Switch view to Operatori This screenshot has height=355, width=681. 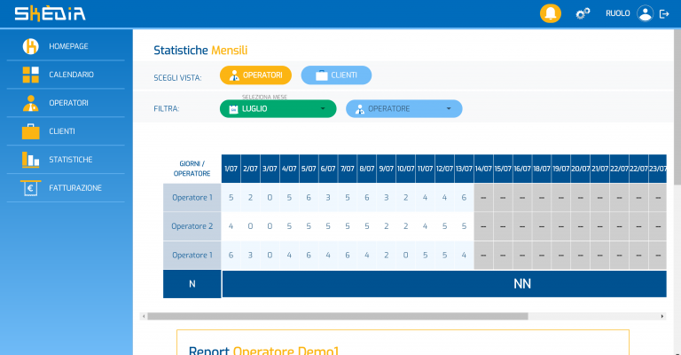click(x=255, y=75)
